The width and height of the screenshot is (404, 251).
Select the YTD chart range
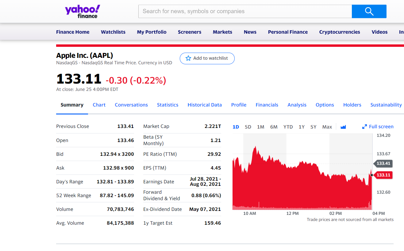click(288, 127)
